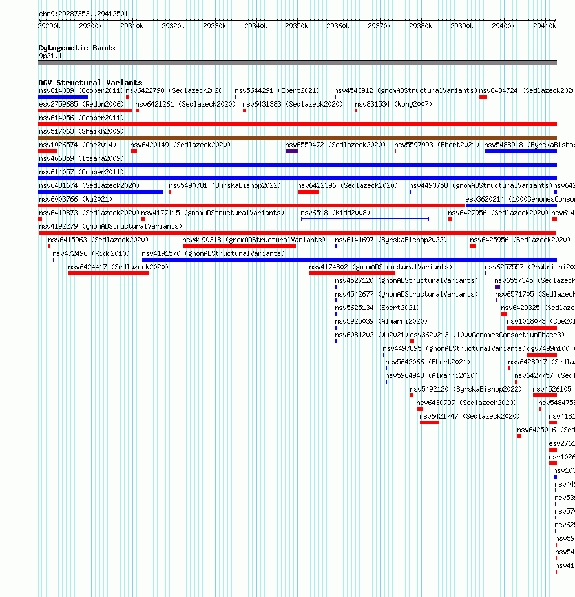Click nsv4543912 (gnomADStructuralVariants) label

click(406, 90)
